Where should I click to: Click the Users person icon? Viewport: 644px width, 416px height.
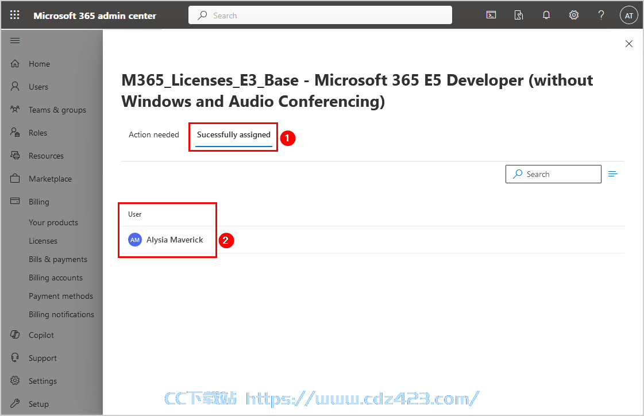[15, 86]
